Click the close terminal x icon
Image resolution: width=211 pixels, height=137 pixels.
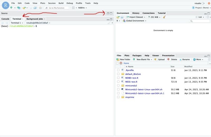tap(112, 23)
